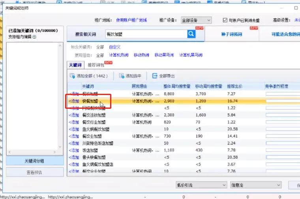Sort by 整体日均搜索量 column header
Viewport: 300px width, 199px height.
coord(177,86)
